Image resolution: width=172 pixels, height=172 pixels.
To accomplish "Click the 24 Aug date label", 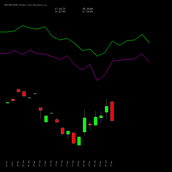I will (95, 164).
